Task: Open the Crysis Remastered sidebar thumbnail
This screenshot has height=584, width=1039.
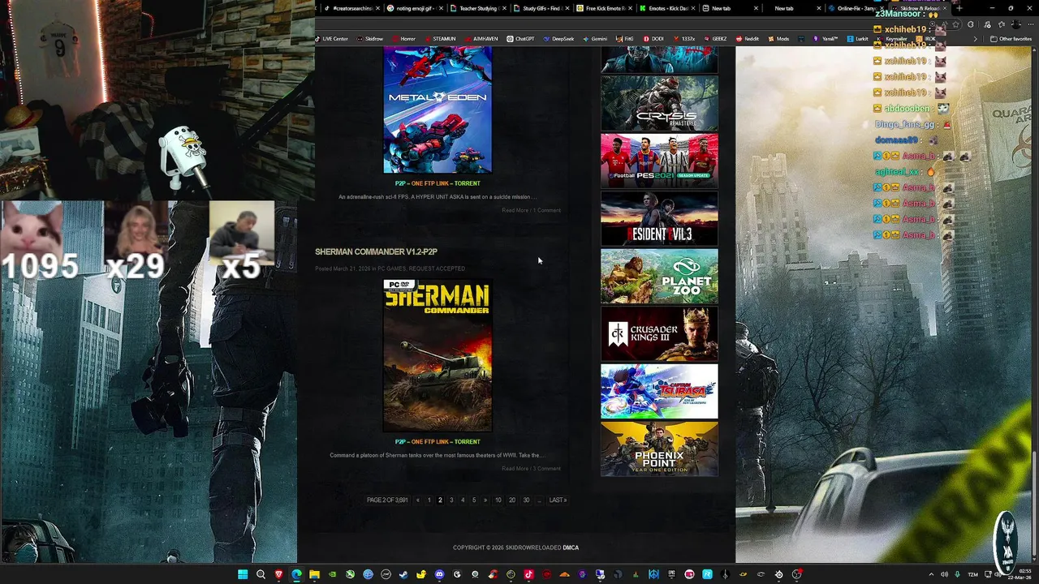Action: [x=659, y=103]
